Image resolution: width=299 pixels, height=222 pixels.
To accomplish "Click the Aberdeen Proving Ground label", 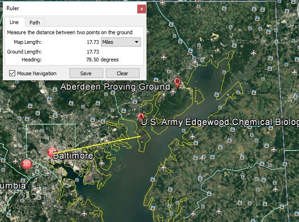I will (115, 87).
